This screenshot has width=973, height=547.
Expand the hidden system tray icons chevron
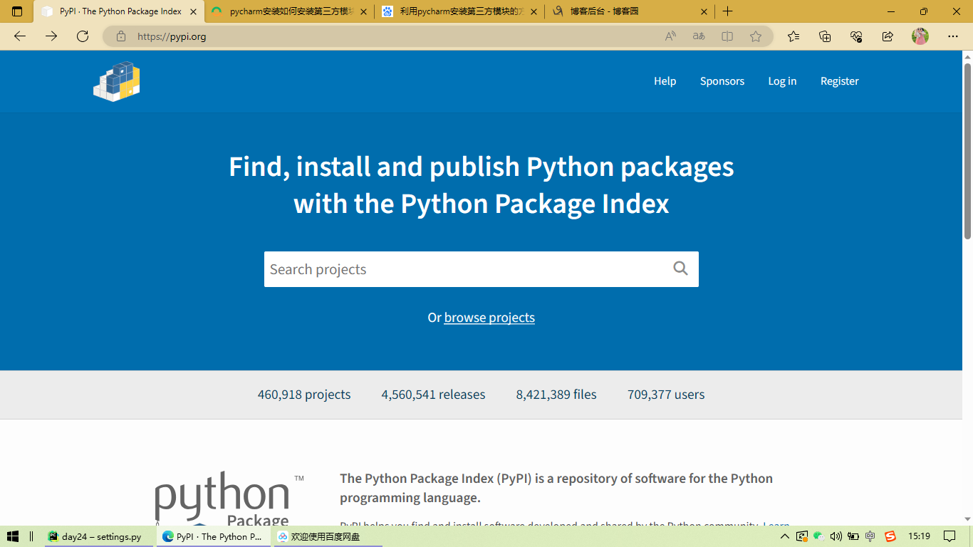pos(785,536)
